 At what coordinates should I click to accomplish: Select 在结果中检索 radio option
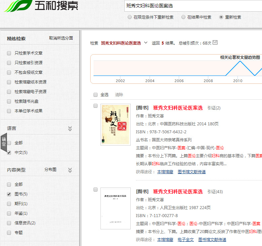point(184,17)
